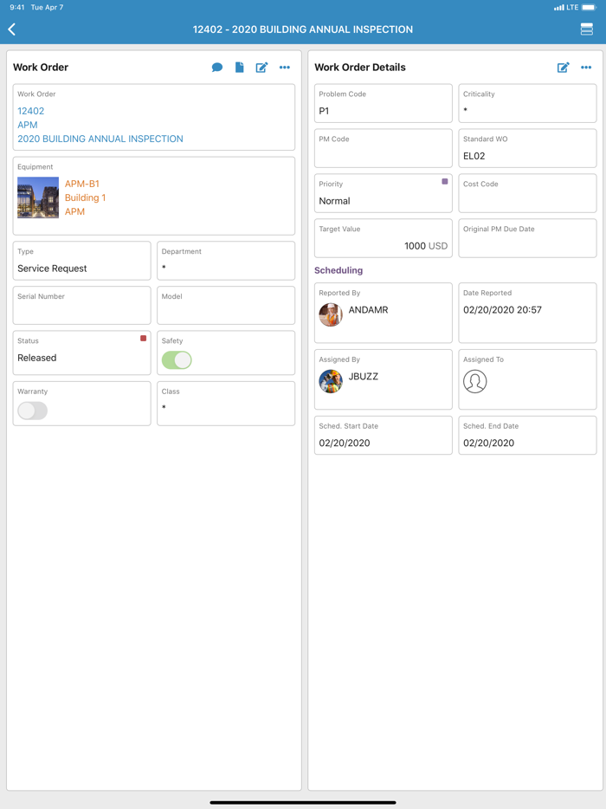Open the APM-B1 equipment link
This screenshot has width=606, height=809.
[82, 184]
